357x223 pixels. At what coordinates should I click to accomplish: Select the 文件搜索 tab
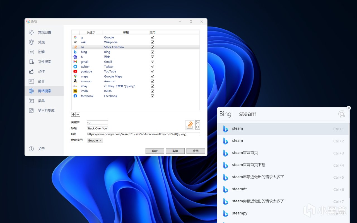pos(44,62)
